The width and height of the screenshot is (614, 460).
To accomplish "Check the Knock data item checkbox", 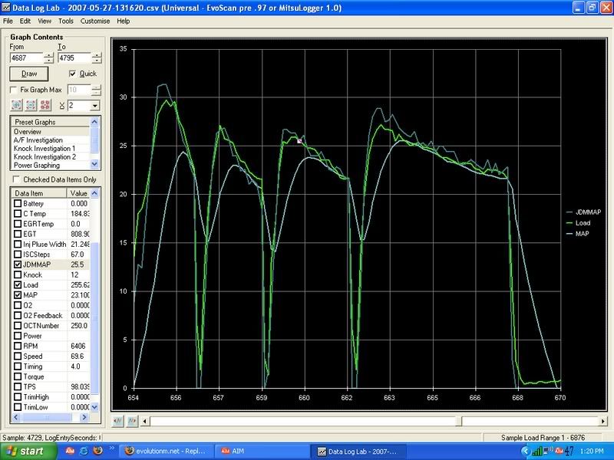I will (18, 274).
